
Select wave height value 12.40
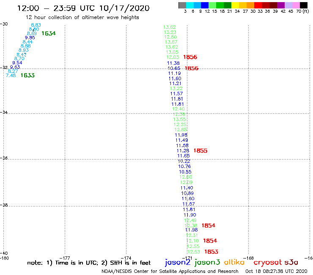178,109
